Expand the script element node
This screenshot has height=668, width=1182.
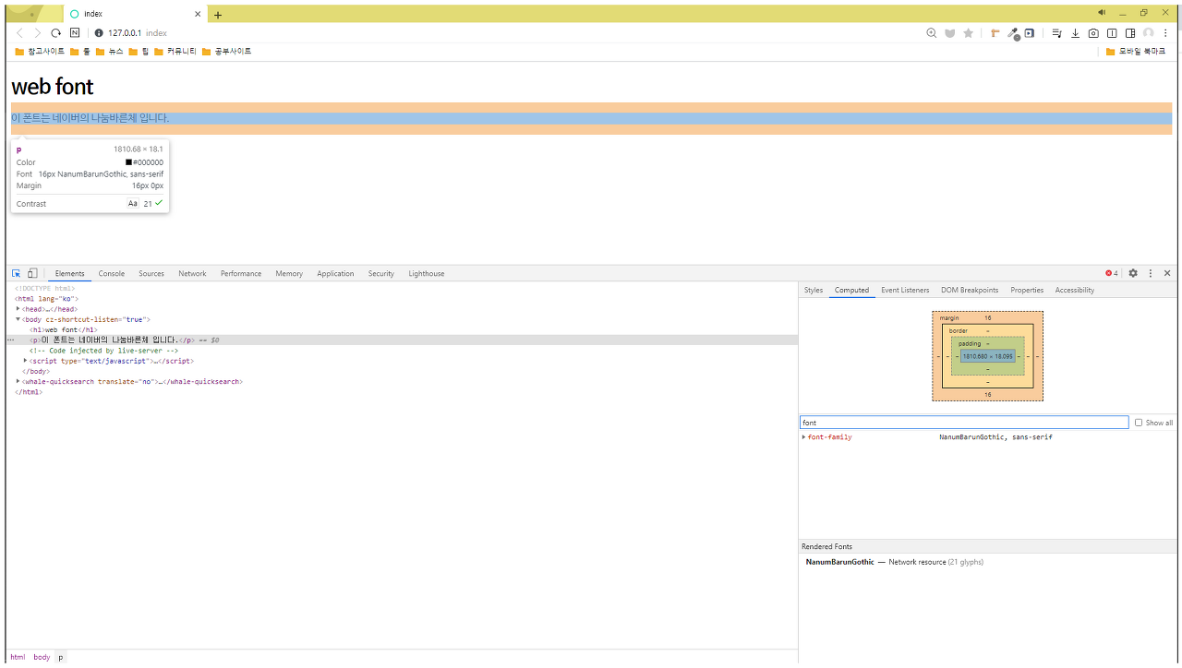click(25, 361)
